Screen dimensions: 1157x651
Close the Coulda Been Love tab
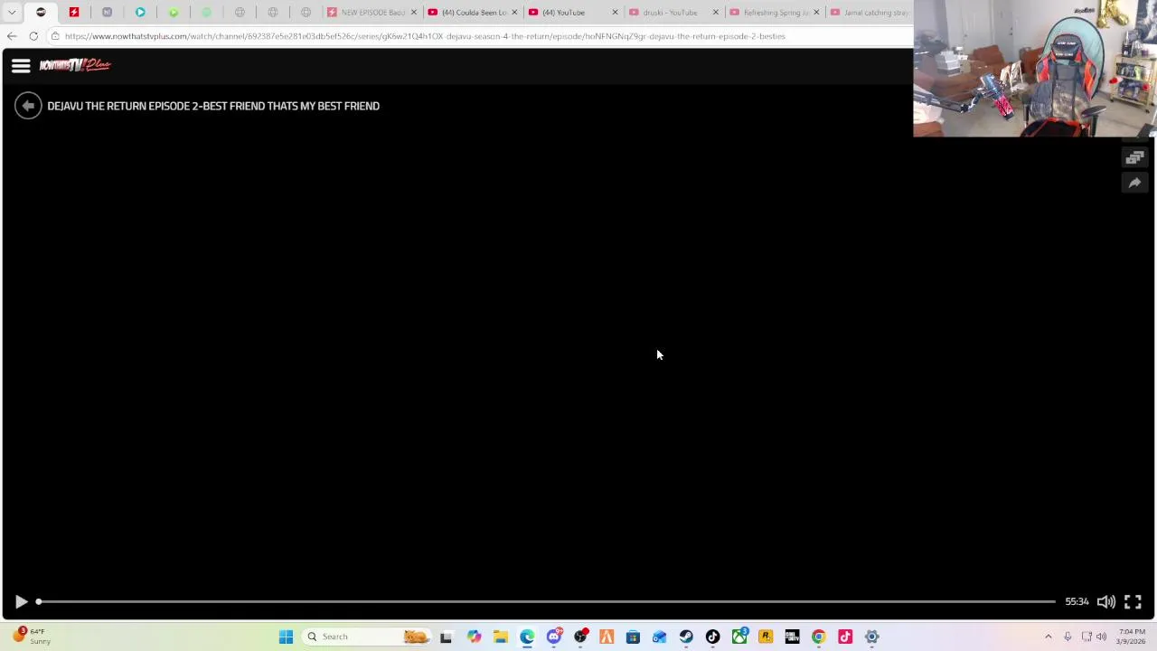[x=514, y=13]
